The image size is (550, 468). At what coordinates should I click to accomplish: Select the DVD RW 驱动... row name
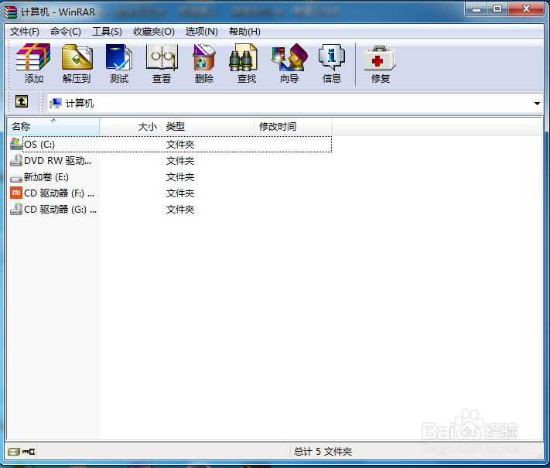[58, 161]
